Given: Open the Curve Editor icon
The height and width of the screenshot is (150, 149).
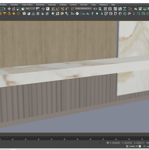Looking at the screenshot, I should (x=120, y=9).
